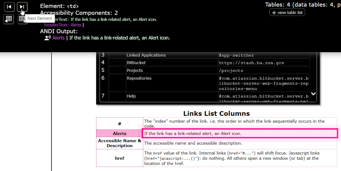This screenshot has width=341, height=171.
Task: Select the highlighted Alert icon description cell
Action: click(x=240, y=133)
